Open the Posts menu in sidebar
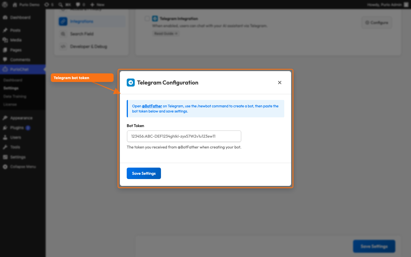Image resolution: width=411 pixels, height=257 pixels. [23, 30]
